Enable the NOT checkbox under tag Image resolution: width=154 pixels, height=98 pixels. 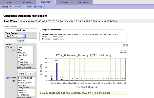coord(11,51)
